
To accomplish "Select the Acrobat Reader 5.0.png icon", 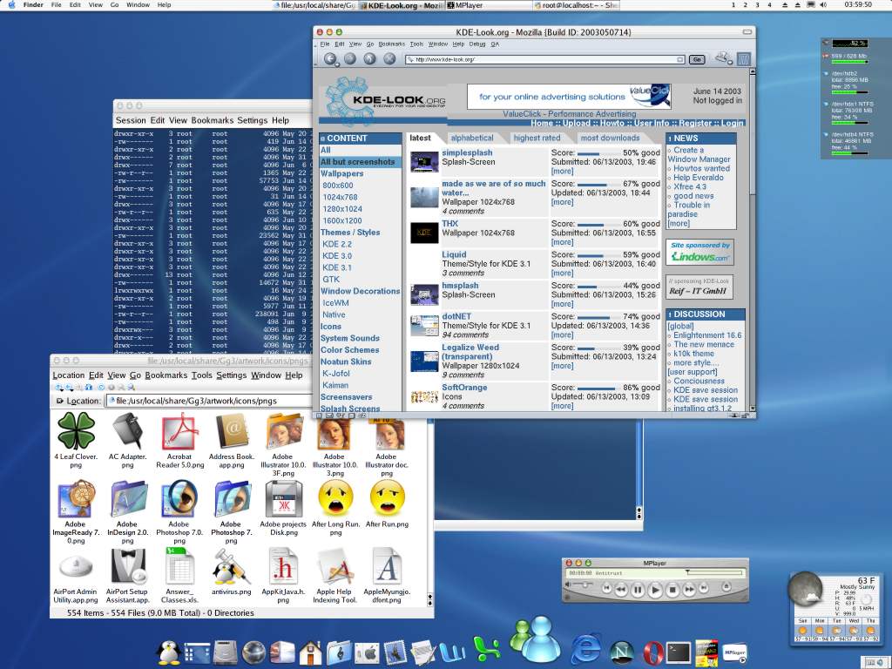I will (x=179, y=432).
